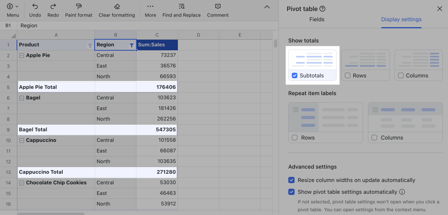Click the help icon beside Pivot table

(x=323, y=9)
